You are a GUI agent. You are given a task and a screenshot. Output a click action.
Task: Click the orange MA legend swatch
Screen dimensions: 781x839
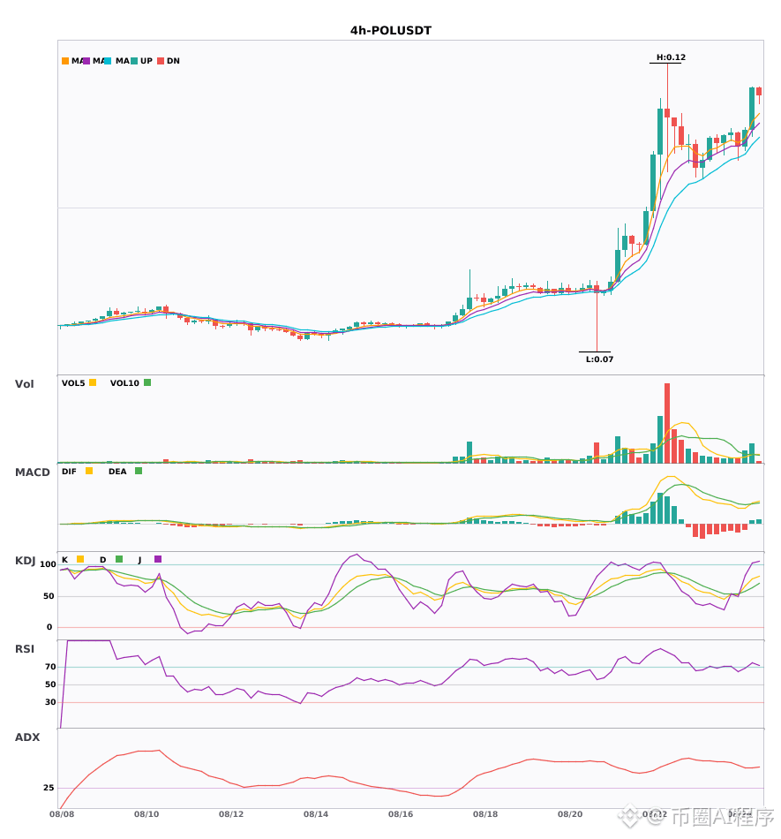(65, 61)
